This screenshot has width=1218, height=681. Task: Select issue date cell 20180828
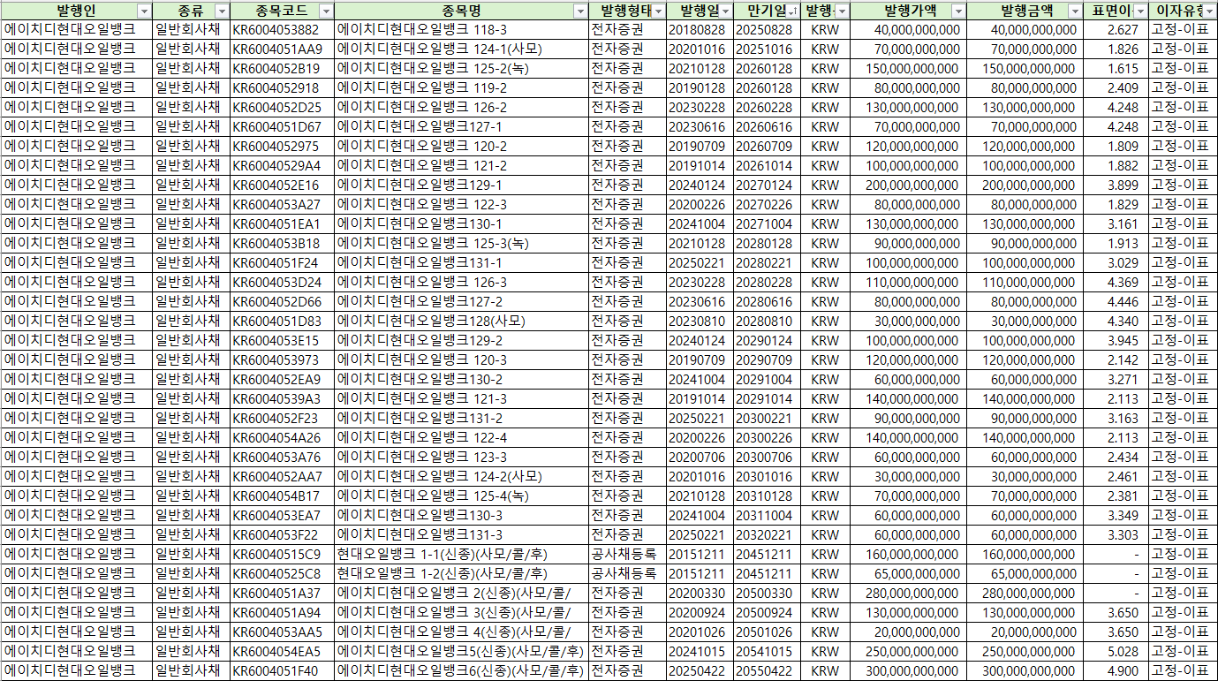(x=700, y=29)
